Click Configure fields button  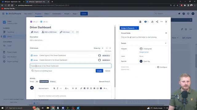point(162,67)
